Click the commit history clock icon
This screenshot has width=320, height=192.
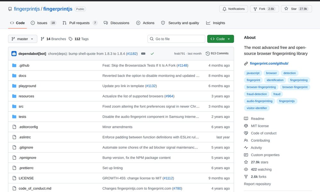[x=208, y=53]
